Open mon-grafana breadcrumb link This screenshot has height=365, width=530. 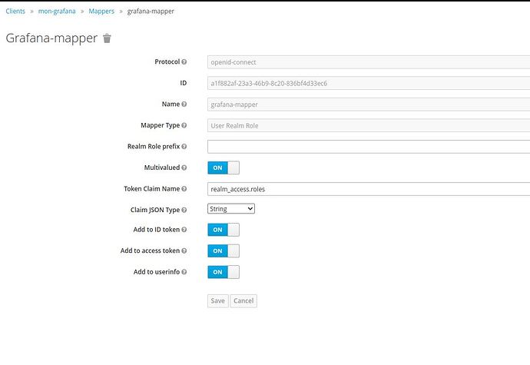coord(57,12)
